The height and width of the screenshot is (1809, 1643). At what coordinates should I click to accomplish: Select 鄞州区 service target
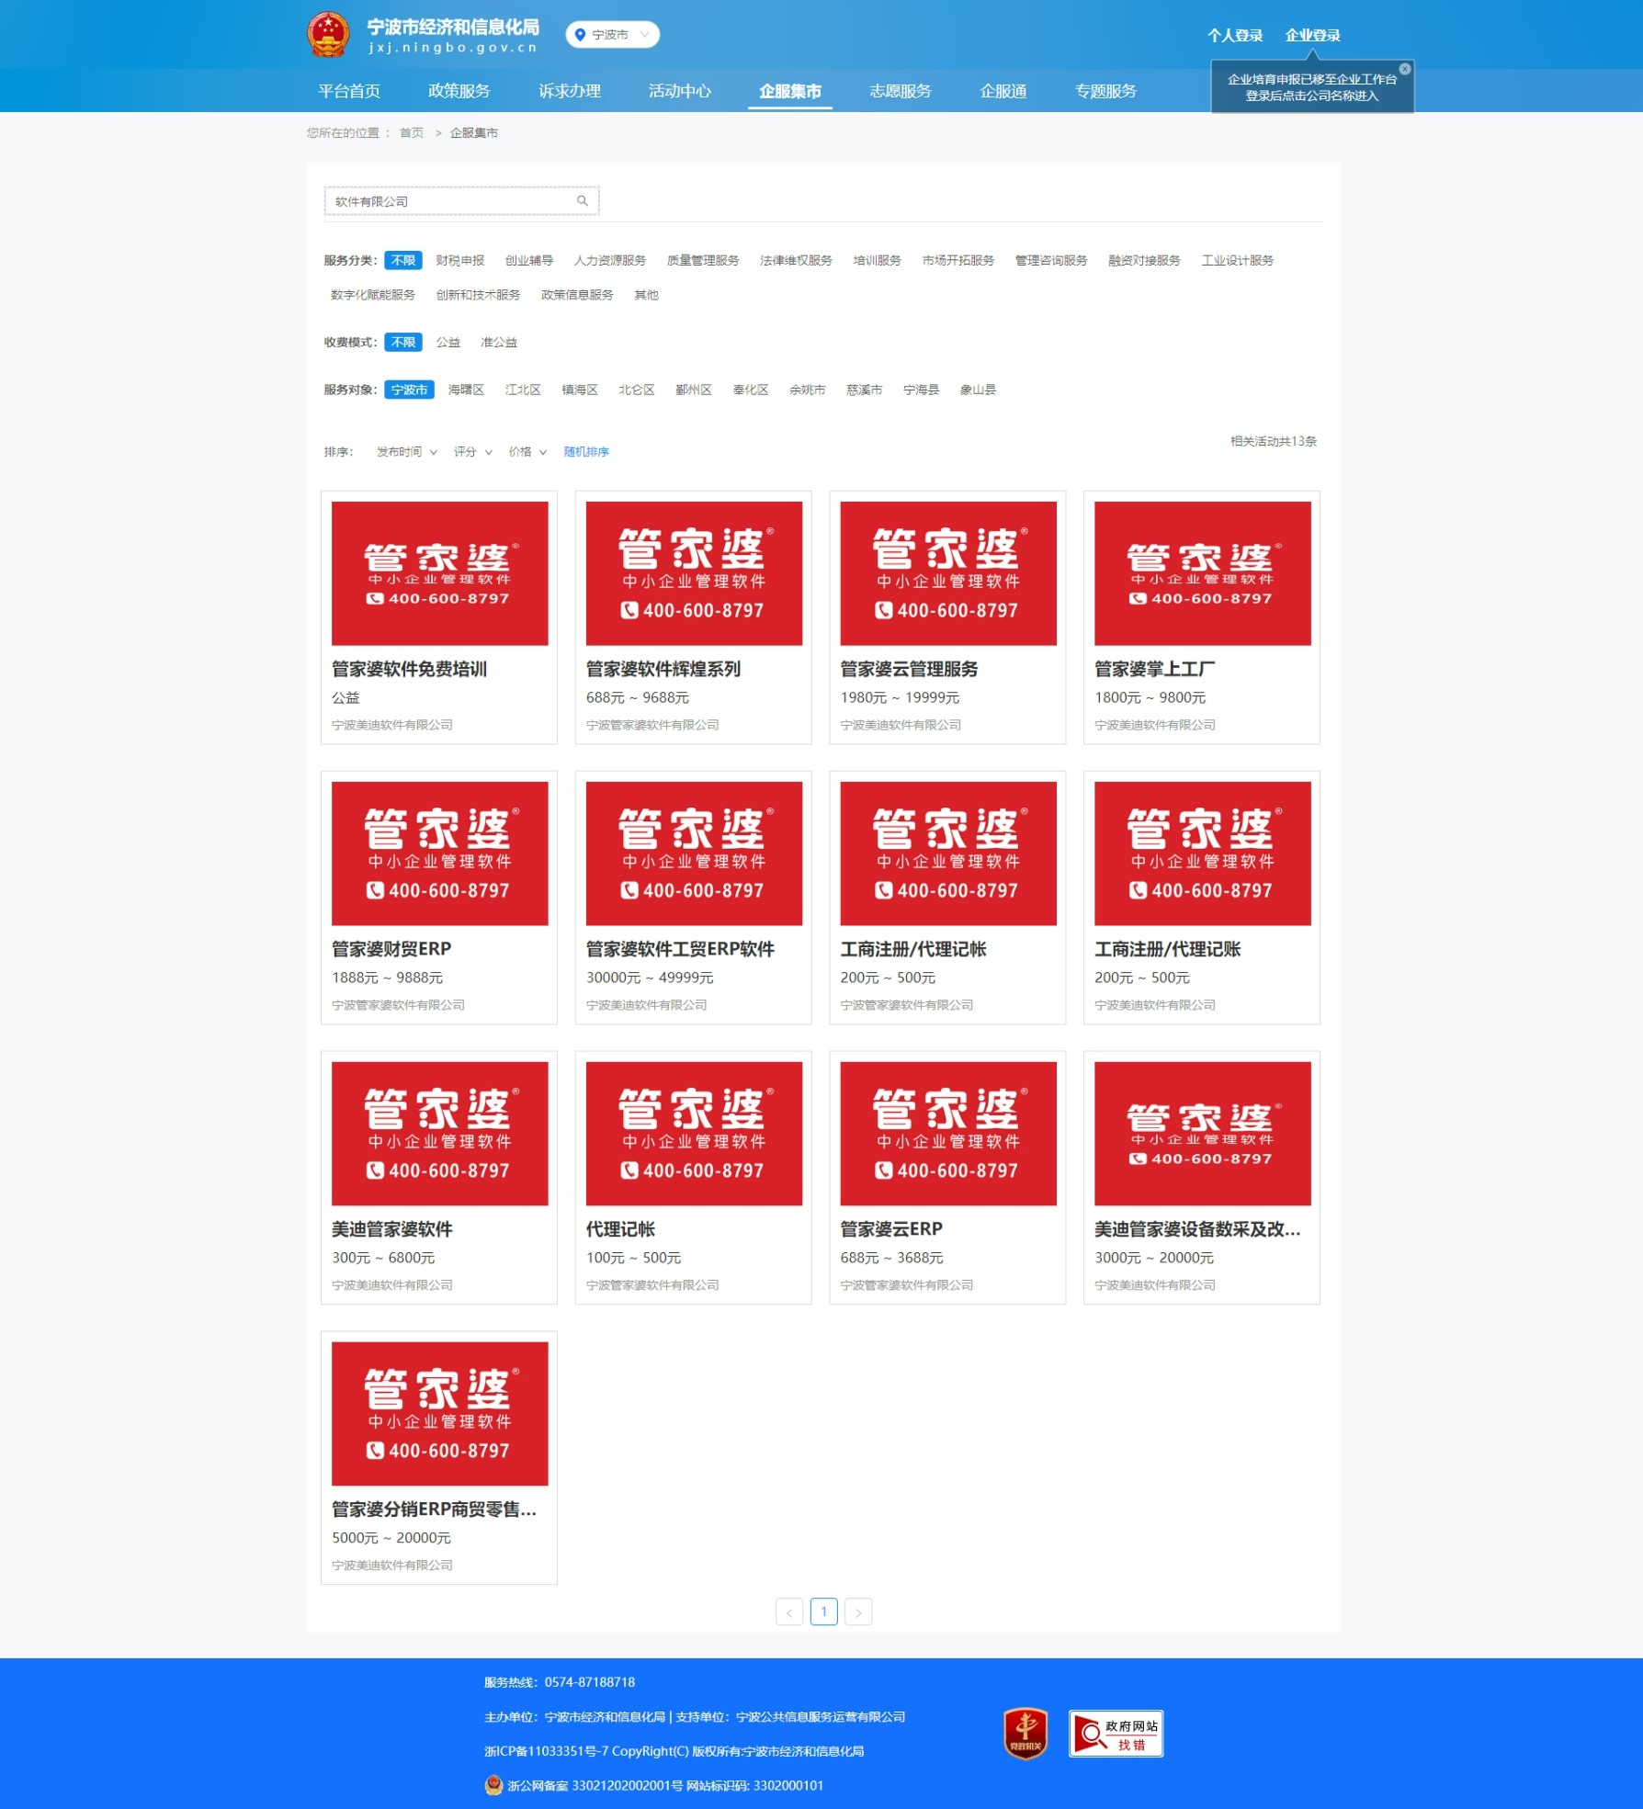pyautogui.click(x=694, y=390)
